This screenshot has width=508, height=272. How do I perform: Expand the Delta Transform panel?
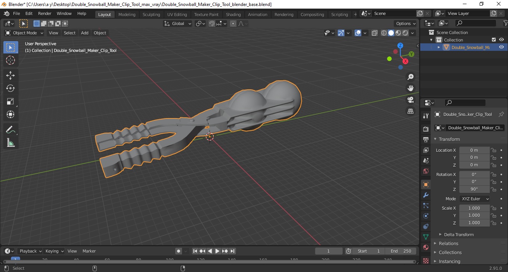coord(459,235)
